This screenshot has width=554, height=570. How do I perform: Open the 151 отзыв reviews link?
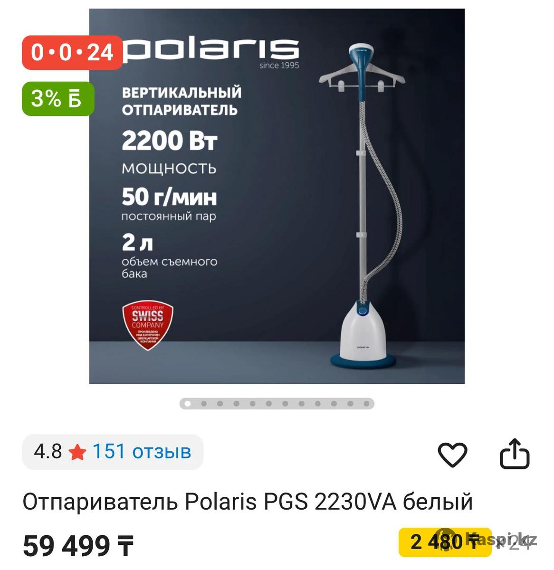tap(142, 451)
